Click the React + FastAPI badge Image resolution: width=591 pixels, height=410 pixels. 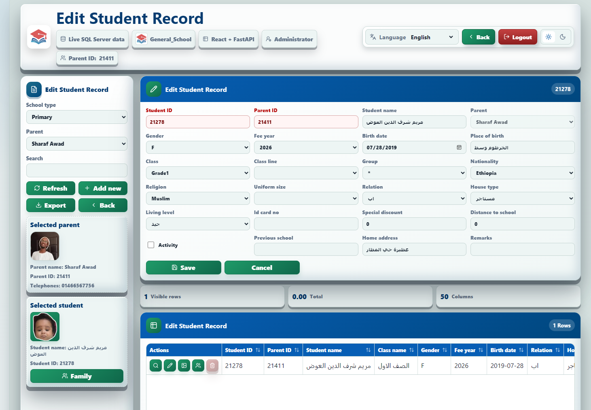click(229, 39)
